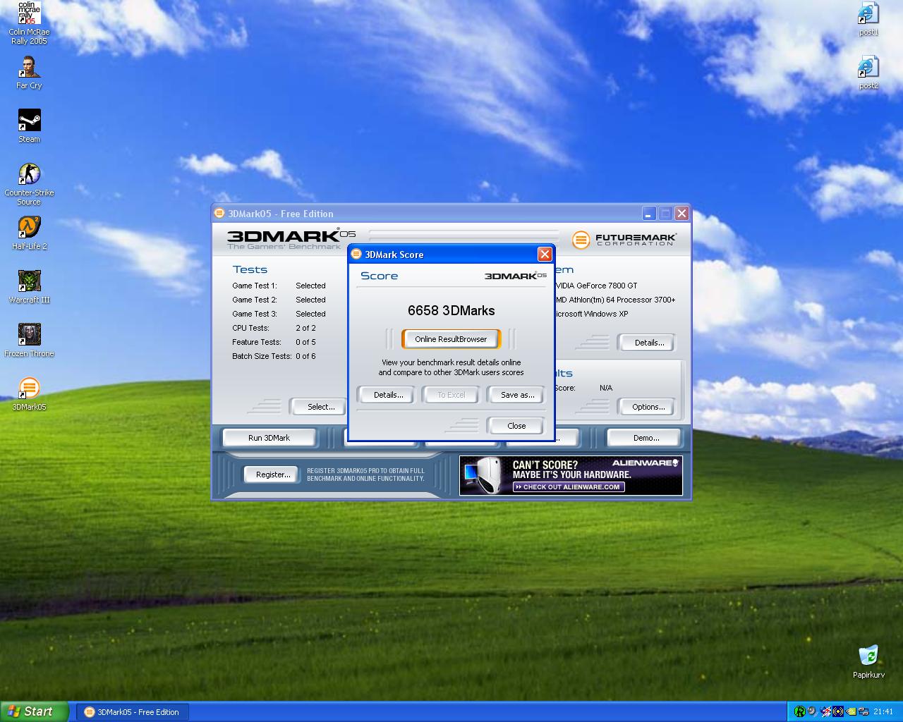Image resolution: width=903 pixels, height=722 pixels.
Task: Click the To Excel button
Action: pos(451,395)
